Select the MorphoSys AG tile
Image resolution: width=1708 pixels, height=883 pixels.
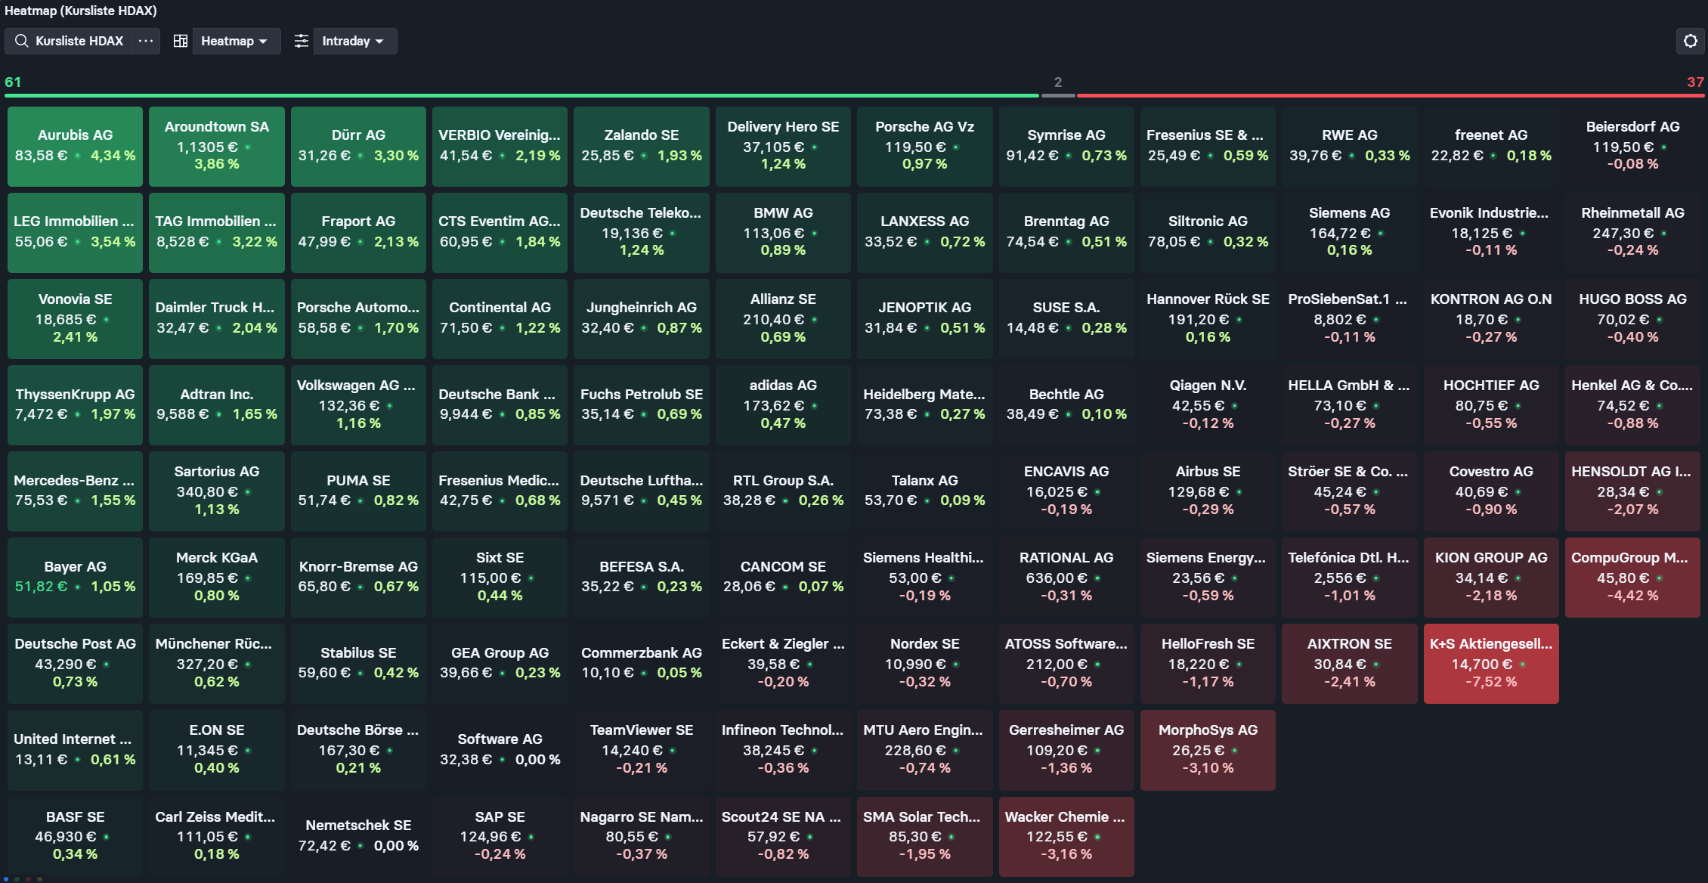1208,750
